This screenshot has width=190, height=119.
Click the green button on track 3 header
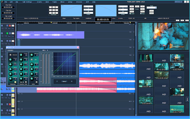[7, 33]
